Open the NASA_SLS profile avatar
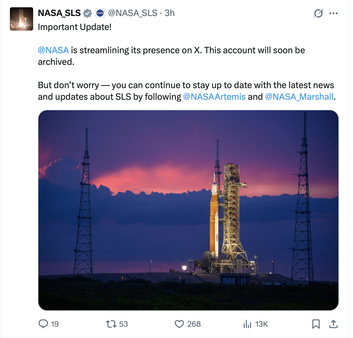This screenshot has height=338, width=353. pyautogui.click(x=22, y=19)
